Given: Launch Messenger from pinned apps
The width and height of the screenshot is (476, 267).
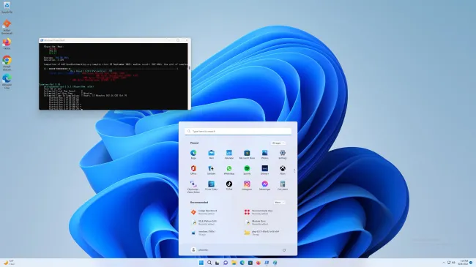Looking at the screenshot, I should tap(264, 185).
